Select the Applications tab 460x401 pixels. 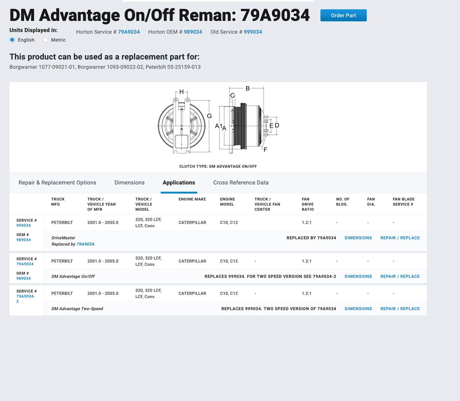(x=179, y=183)
